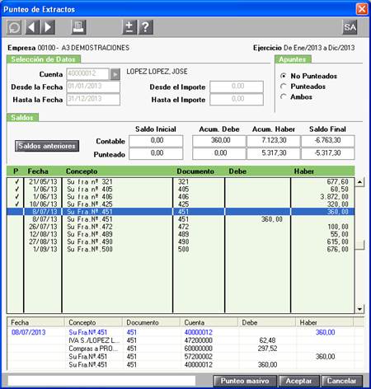Click Contable Acum. Debe value 360,00

click(x=219, y=141)
